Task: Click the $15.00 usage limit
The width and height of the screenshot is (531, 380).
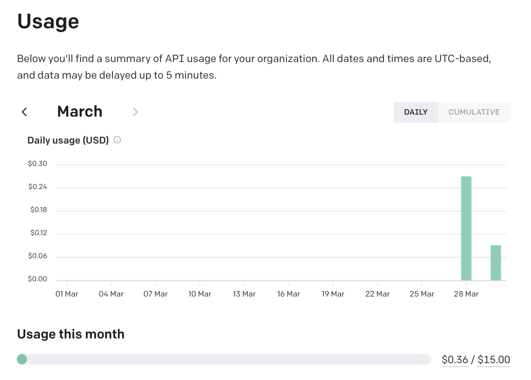Action: 494,360
